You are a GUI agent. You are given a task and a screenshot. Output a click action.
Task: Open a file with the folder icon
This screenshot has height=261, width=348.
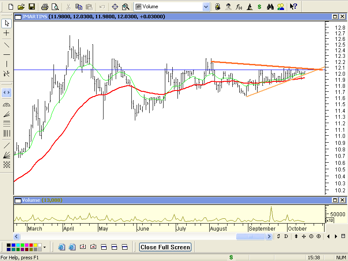[x=21, y=7]
